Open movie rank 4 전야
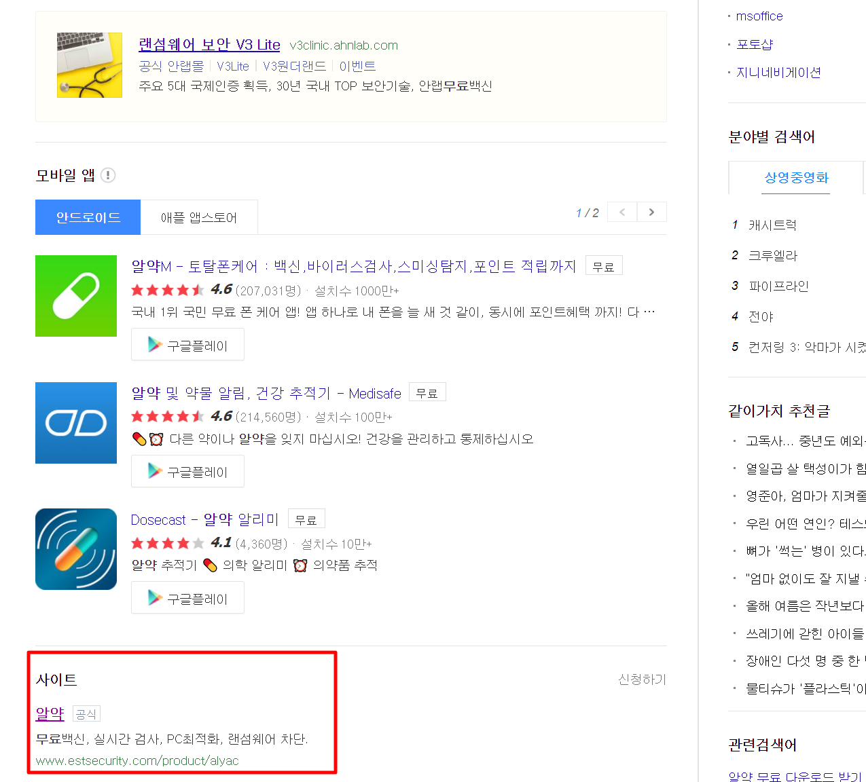The image size is (866, 782). point(761,317)
